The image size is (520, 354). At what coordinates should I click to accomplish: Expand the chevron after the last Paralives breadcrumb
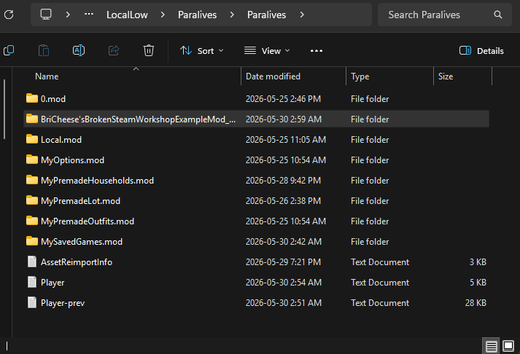(302, 15)
